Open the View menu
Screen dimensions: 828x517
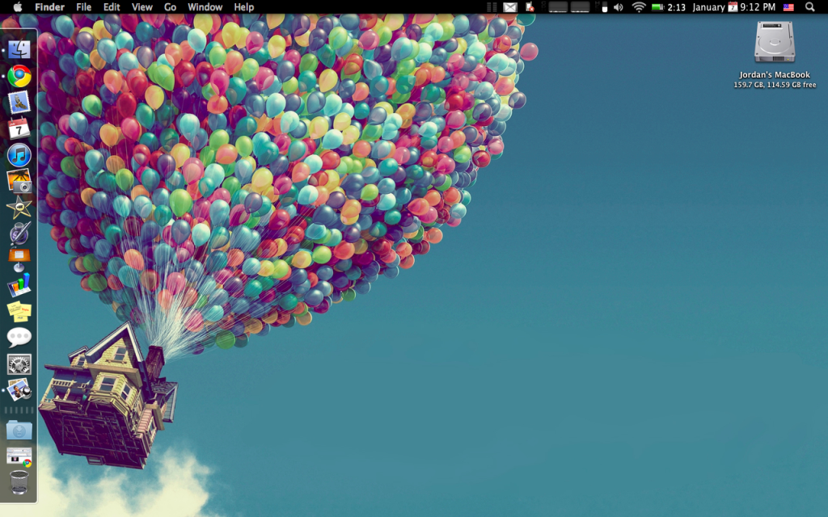(142, 6)
